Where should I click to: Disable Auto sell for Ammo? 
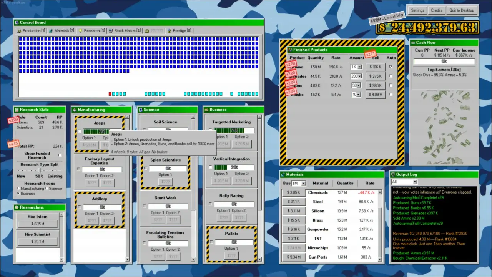391,67
